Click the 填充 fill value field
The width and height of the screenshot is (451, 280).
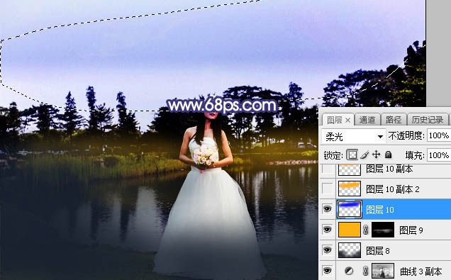click(439, 155)
